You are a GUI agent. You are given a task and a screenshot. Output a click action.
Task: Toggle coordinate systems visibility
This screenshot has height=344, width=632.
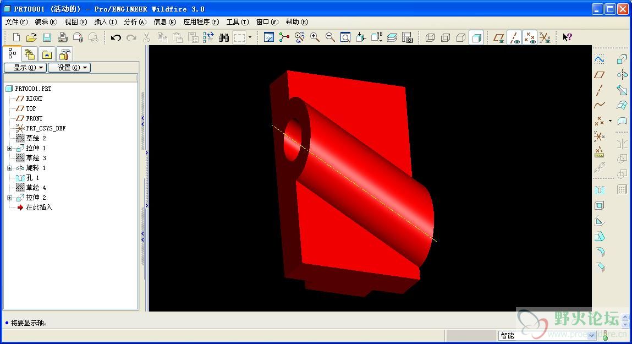tap(545, 37)
